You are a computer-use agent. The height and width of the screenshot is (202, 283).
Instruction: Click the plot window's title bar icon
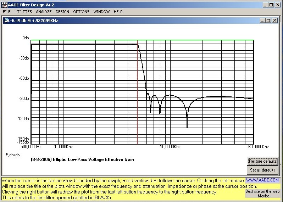click(7, 21)
